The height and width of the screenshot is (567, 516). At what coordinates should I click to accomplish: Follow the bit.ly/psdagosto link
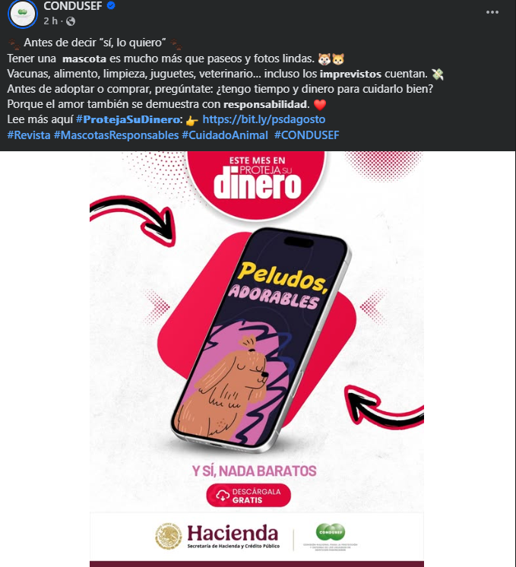[264, 119]
